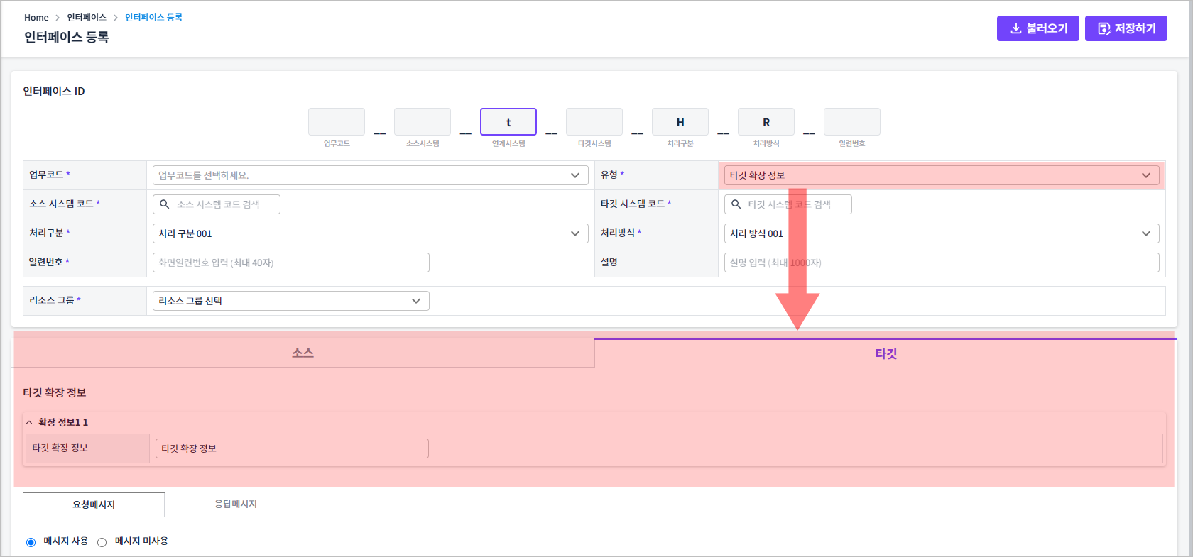Click the 처리구분 ID box showing H
The height and width of the screenshot is (557, 1193).
pyautogui.click(x=680, y=122)
